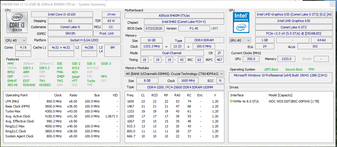Image resolution: width=337 pixels, height=147 pixels.
Task: Click the AVX-512 feature label
Action: click(x=93, y=68)
